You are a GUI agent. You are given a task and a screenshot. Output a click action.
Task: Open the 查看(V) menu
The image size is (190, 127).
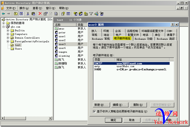pos(37,8)
